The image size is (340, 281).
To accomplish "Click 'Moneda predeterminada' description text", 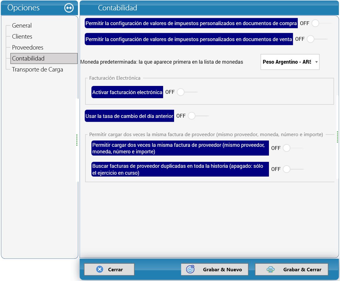I will pyautogui.click(x=162, y=62).
